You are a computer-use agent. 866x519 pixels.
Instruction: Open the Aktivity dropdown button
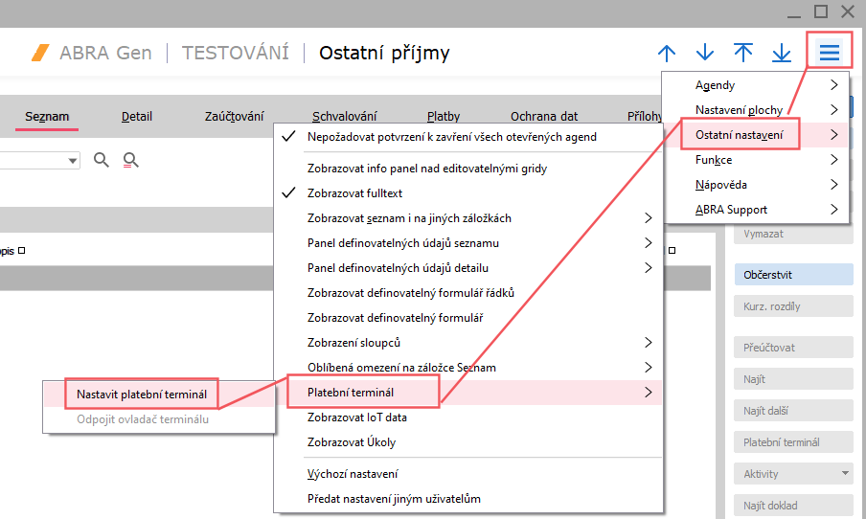coord(793,474)
